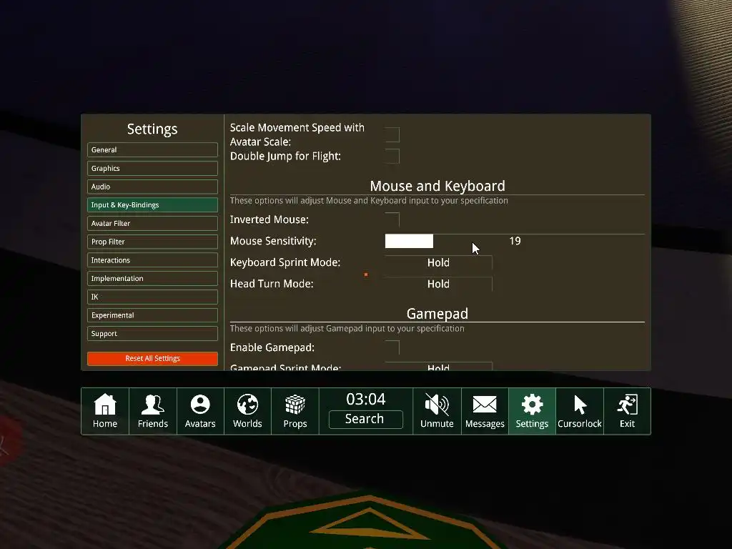Select the Audio settings category
This screenshot has width=732, height=549.
click(152, 187)
